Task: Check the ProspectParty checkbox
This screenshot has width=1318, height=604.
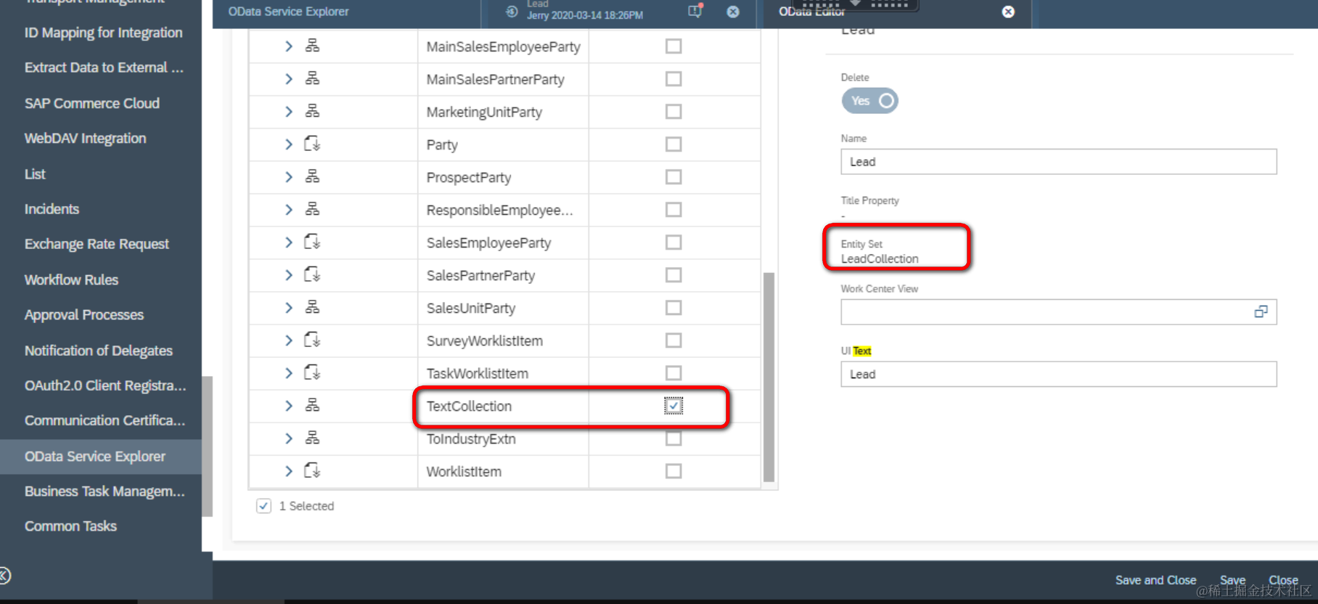Action: tap(674, 177)
